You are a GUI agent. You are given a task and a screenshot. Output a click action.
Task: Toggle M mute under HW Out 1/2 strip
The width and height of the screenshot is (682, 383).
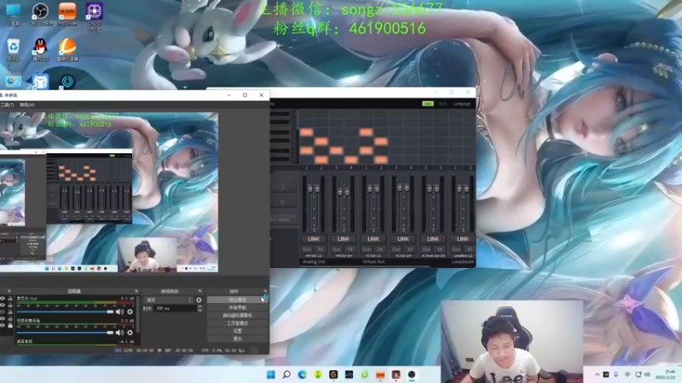(321, 249)
